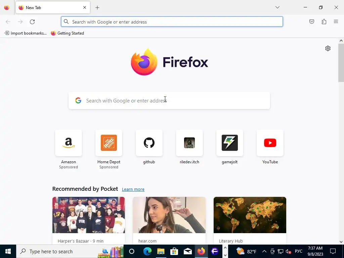Close the New Tab tab
Image resolution: width=344 pixels, height=258 pixels.
click(85, 7)
